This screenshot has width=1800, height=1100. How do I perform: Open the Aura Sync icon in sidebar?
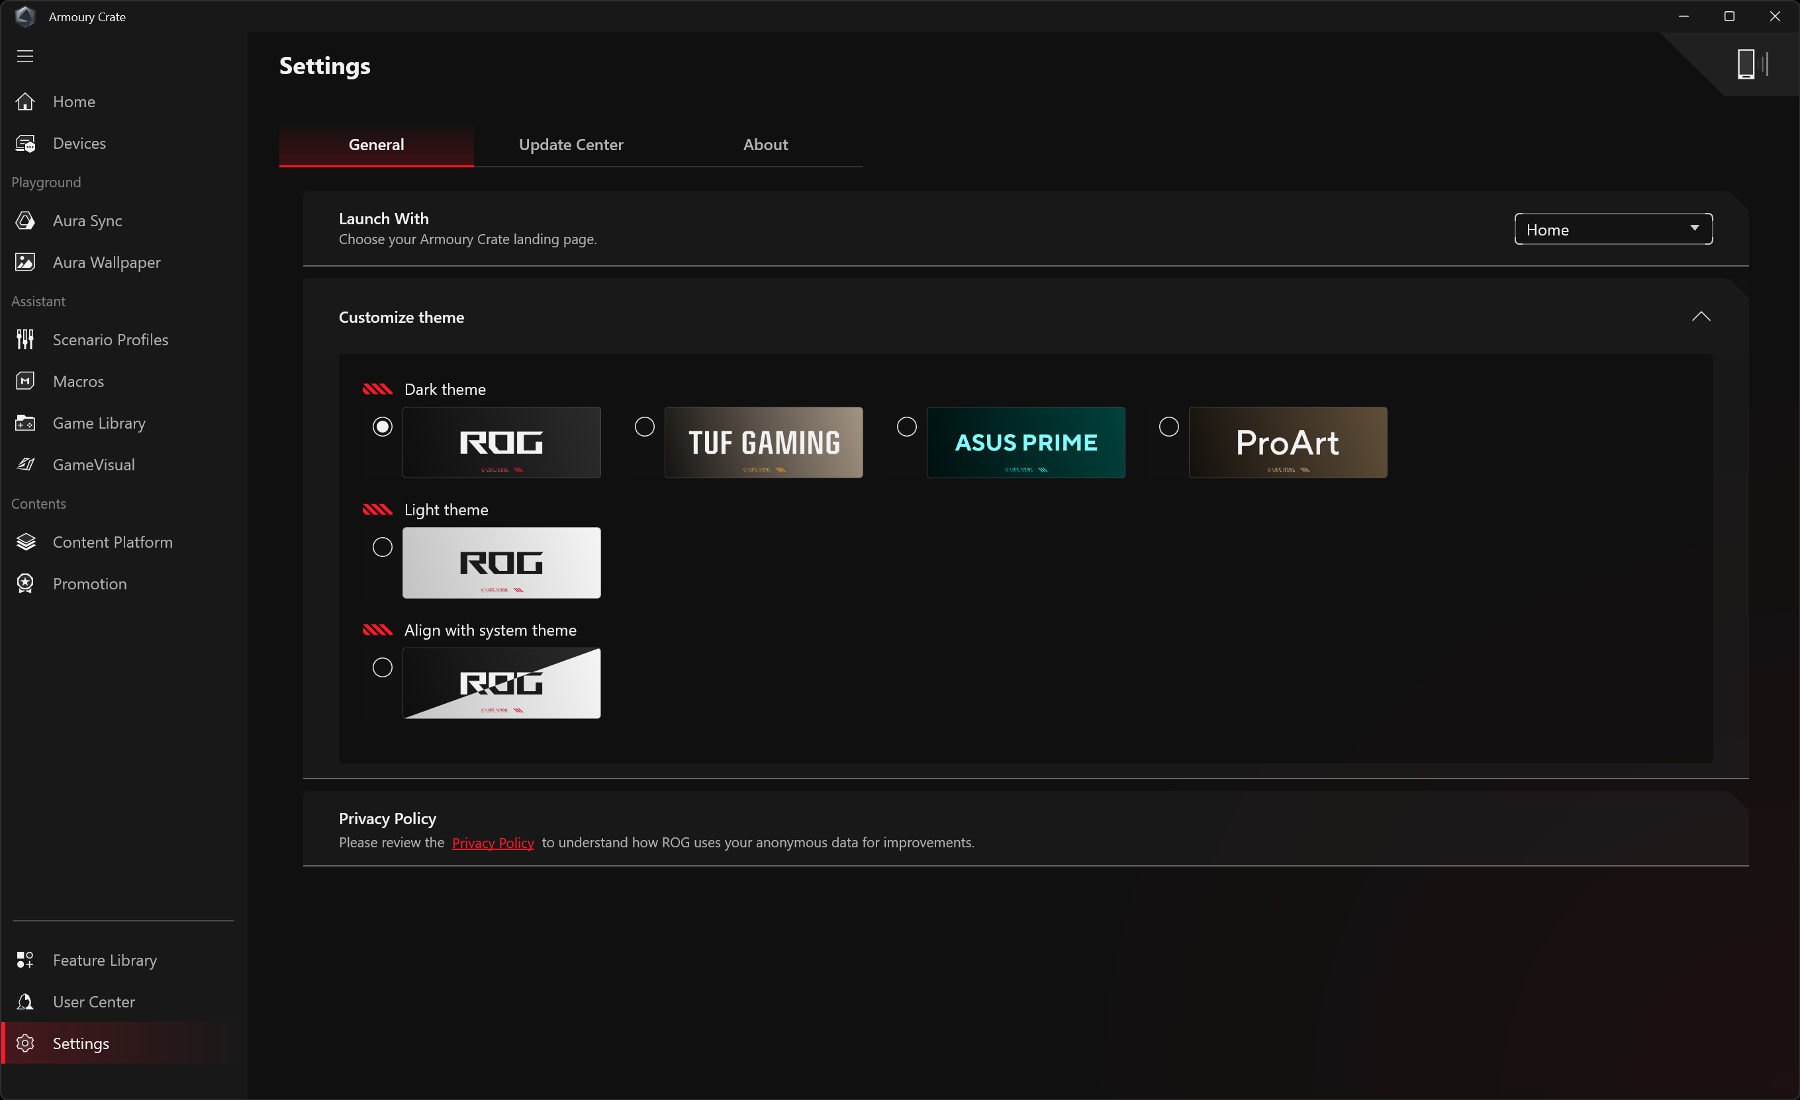26,220
